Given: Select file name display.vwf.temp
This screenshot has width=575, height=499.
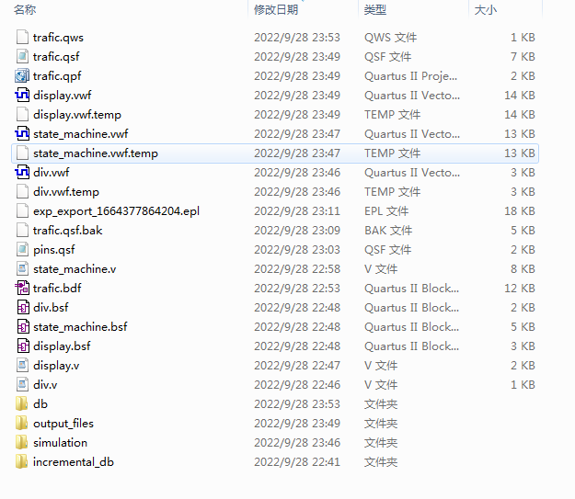Looking at the screenshot, I should (77, 115).
